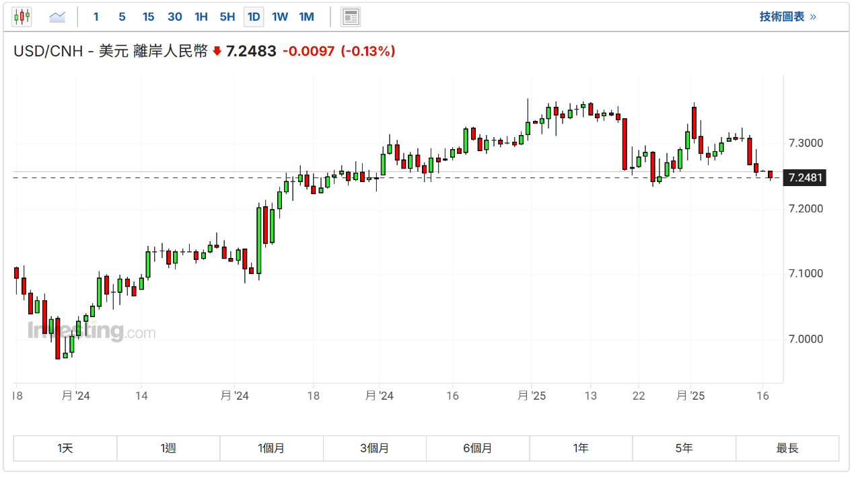Change interval to 1W weekly
Viewport: 854px width, 477px height.
pos(280,17)
